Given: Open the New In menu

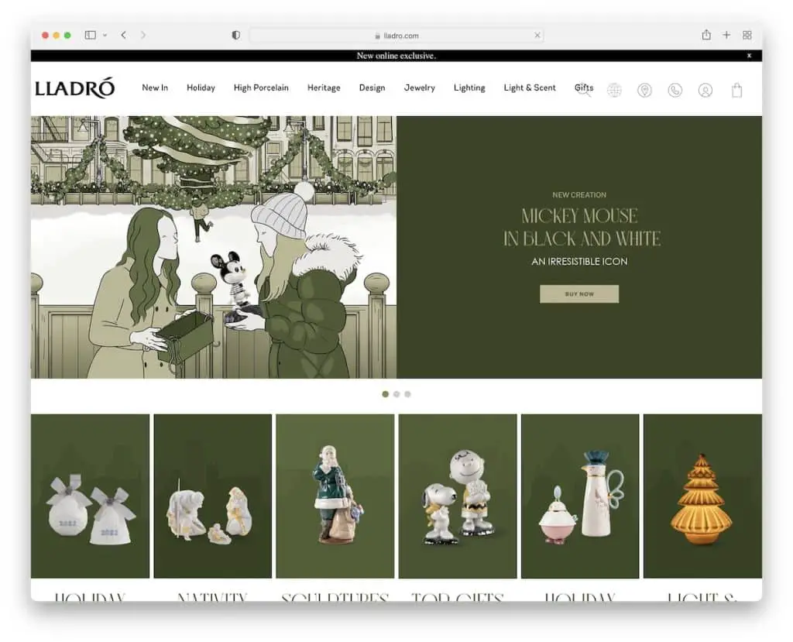Looking at the screenshot, I should [x=155, y=88].
